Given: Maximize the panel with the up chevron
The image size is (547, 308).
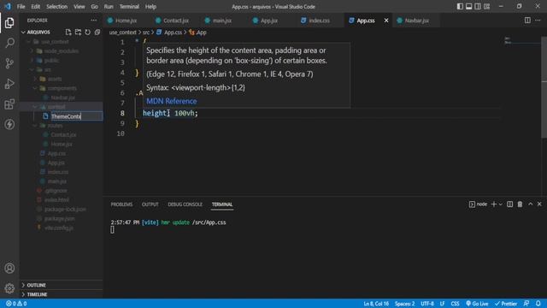Looking at the screenshot, I should [x=530, y=204].
